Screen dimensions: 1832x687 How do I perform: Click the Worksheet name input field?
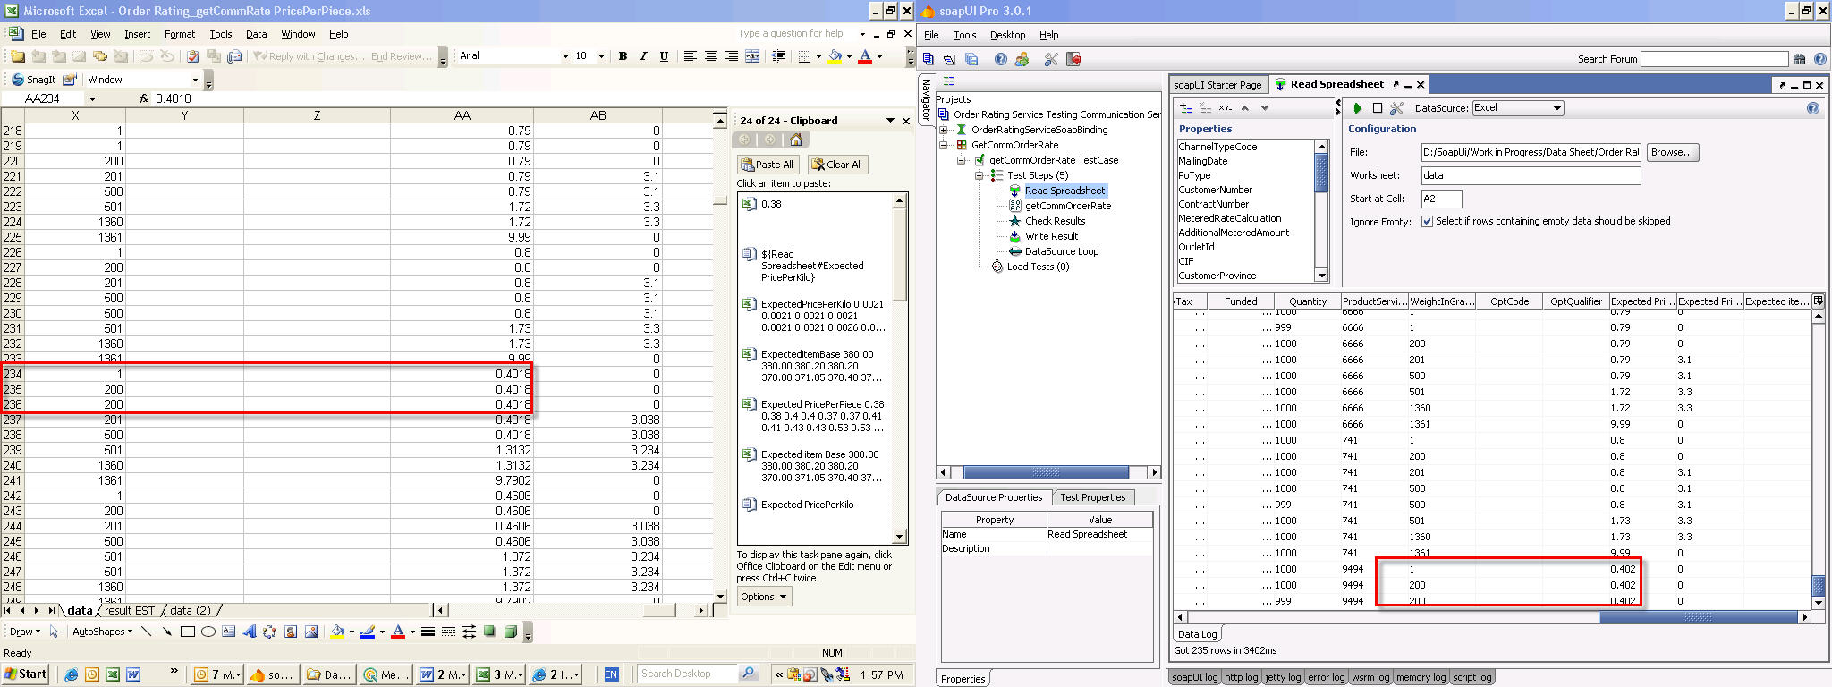point(1530,175)
